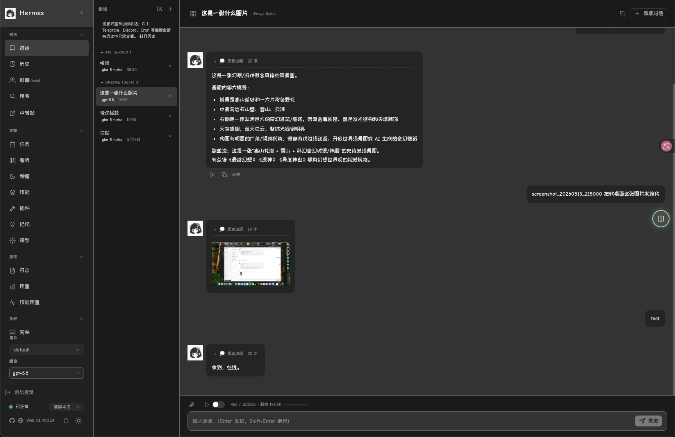Click the globe website icon
The width and height of the screenshot is (675, 437).
pos(21,421)
